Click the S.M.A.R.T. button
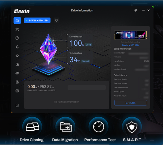The width and height of the screenshot is (163, 145). [131, 103]
